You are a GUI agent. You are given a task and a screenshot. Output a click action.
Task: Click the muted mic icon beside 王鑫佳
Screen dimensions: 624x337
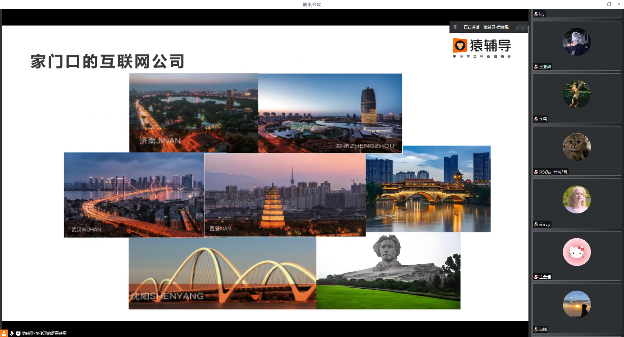click(x=536, y=277)
